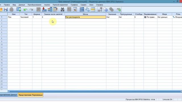Open the Прямой маркетинг menu
The image size is (182, 102).
60,5
